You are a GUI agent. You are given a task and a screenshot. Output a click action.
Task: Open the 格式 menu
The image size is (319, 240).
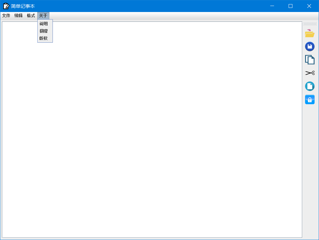coord(31,15)
